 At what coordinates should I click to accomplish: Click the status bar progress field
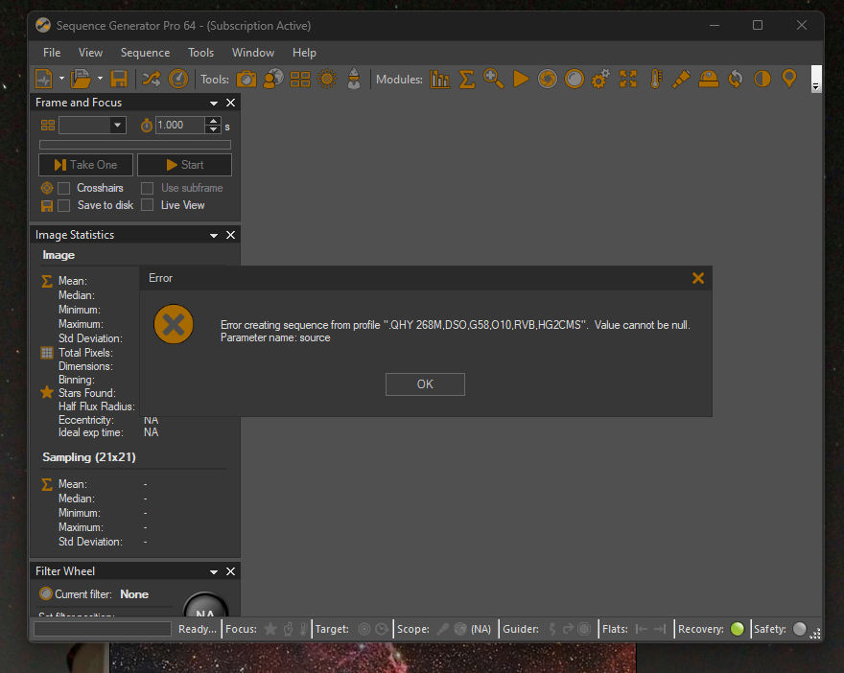point(103,629)
